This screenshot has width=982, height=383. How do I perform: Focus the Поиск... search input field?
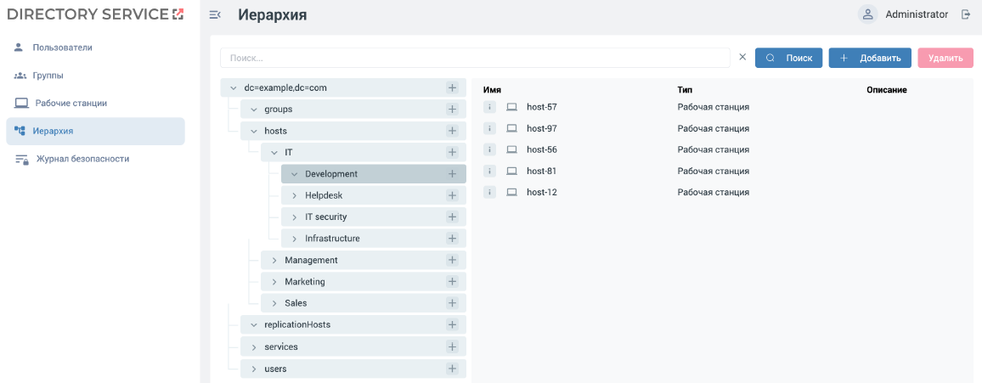[x=476, y=58]
